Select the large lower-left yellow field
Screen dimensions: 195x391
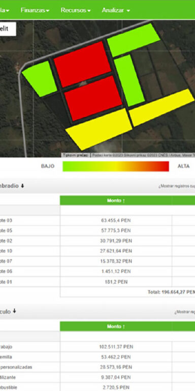(99, 129)
